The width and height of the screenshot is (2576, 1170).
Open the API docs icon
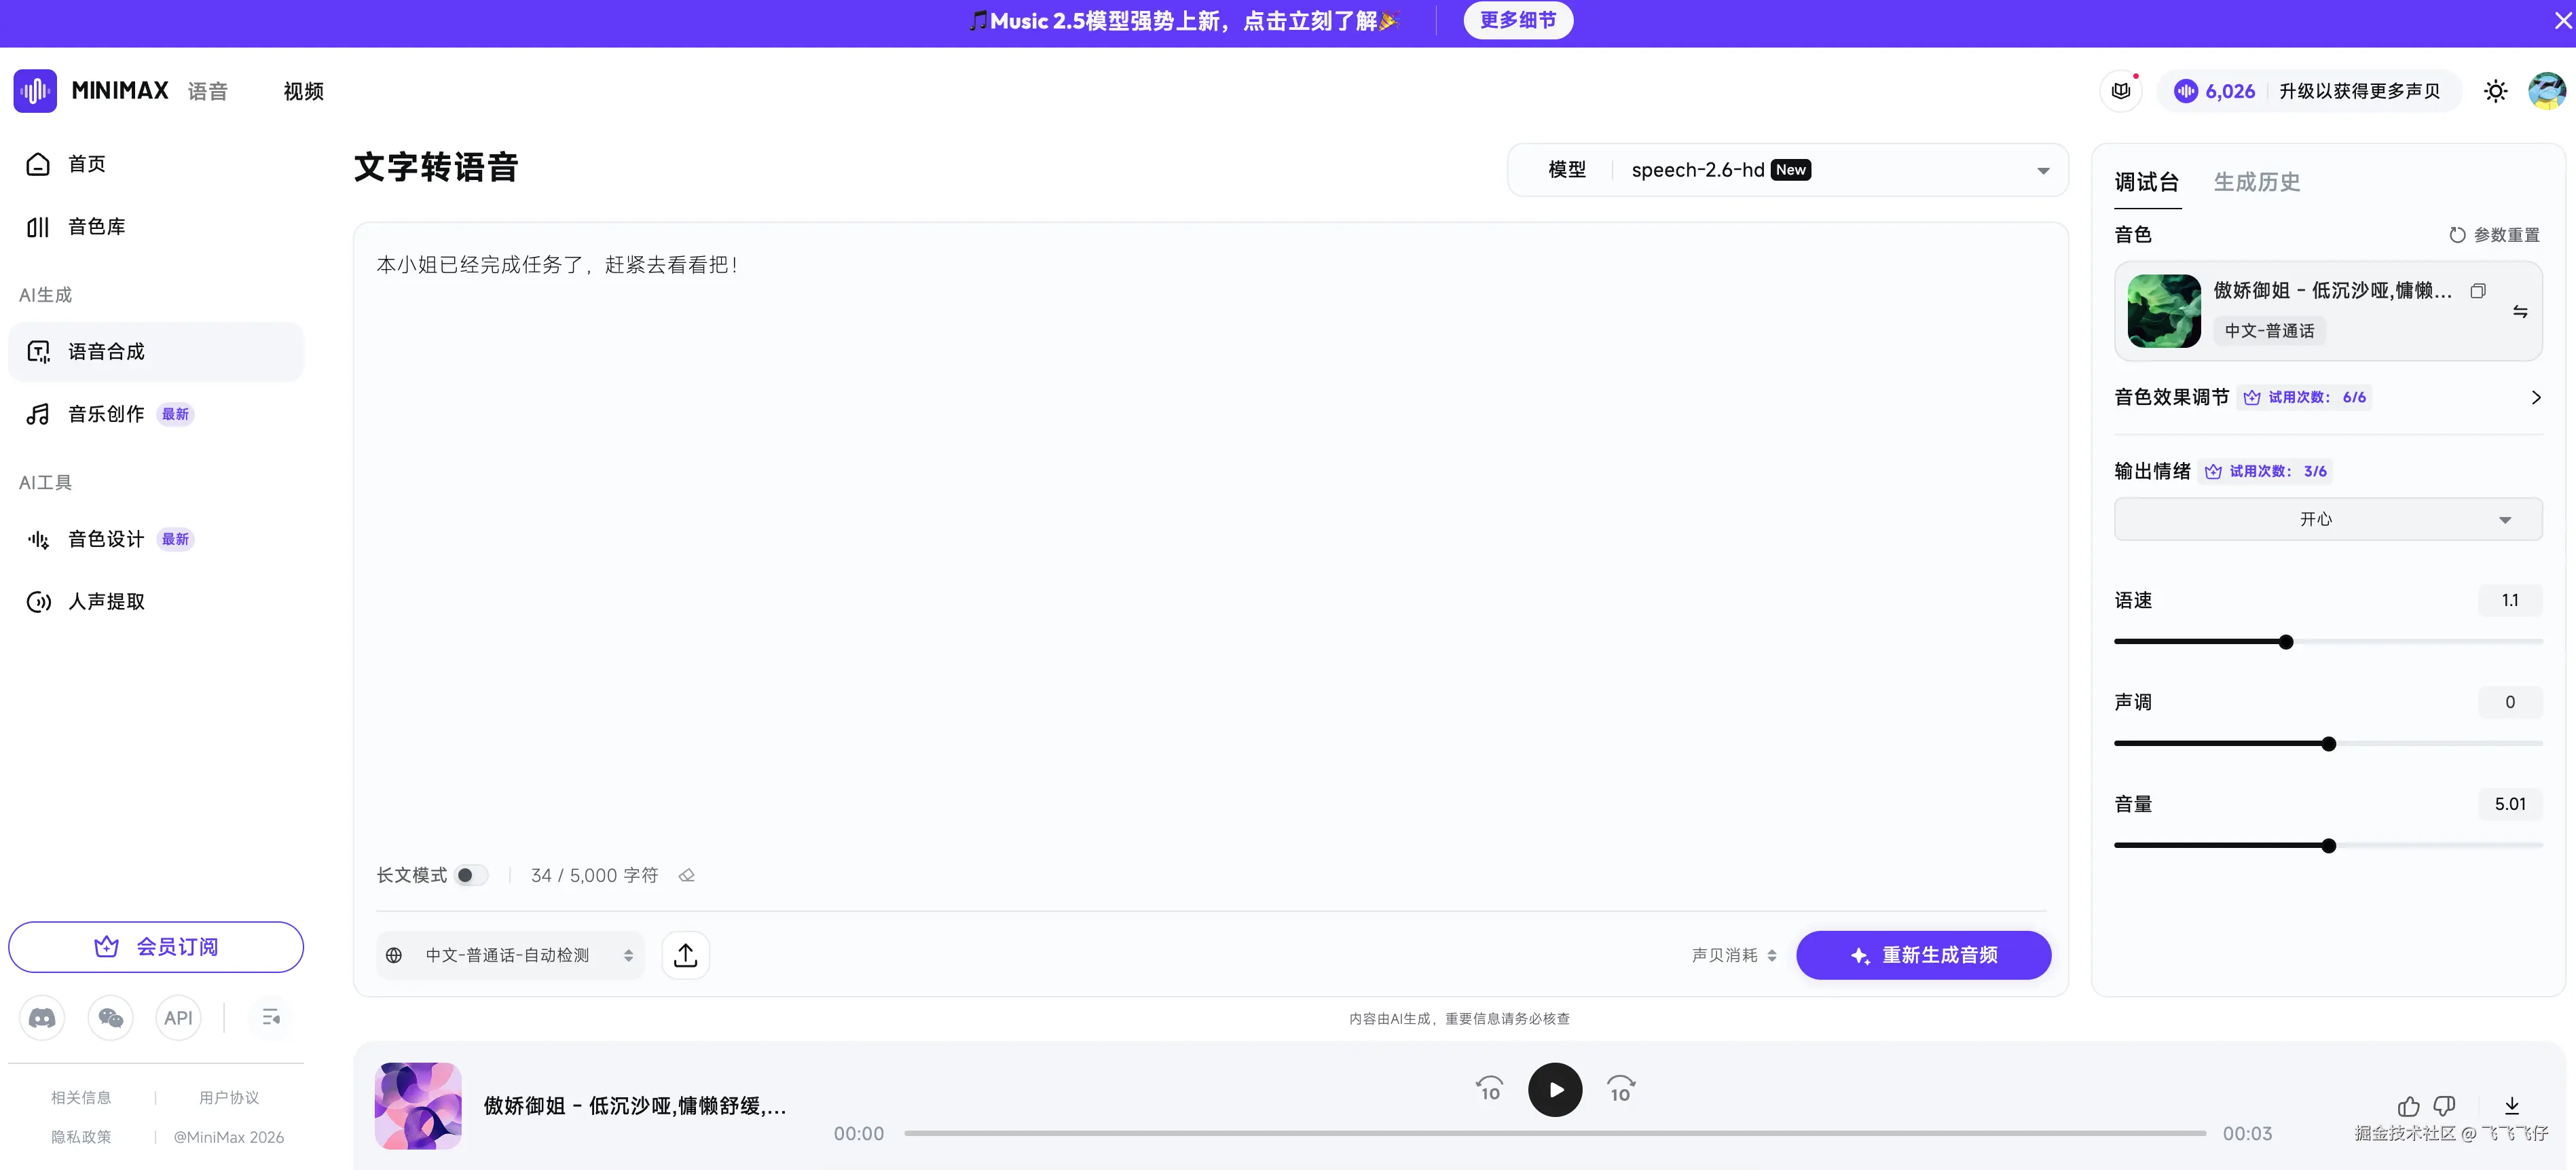click(x=178, y=1018)
